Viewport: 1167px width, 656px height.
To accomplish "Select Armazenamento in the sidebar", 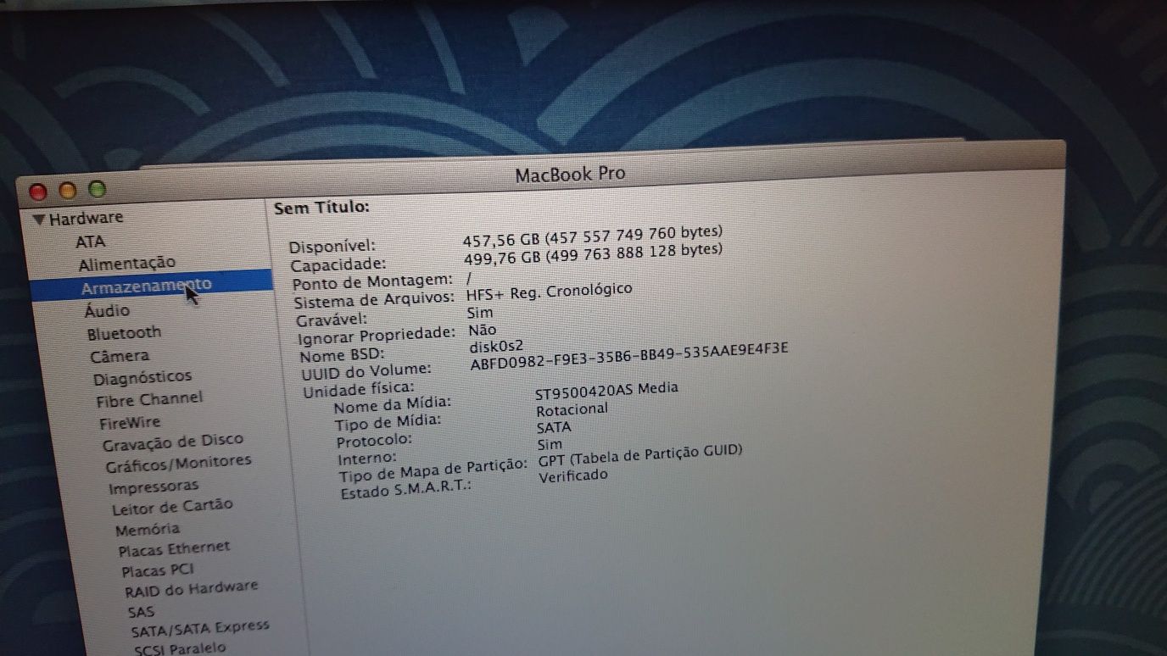I will [151, 286].
